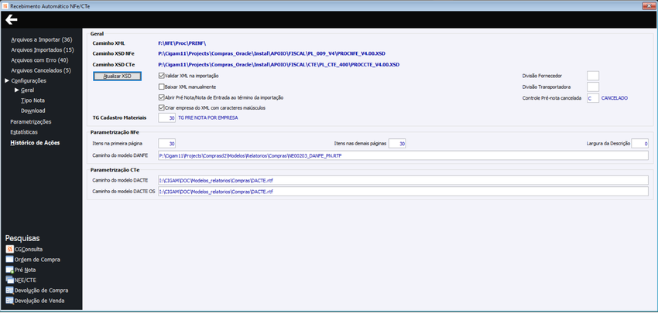Click the TG PRE NOTA POR EMPRESA text
Screen dimensions: 658x313
point(208,118)
